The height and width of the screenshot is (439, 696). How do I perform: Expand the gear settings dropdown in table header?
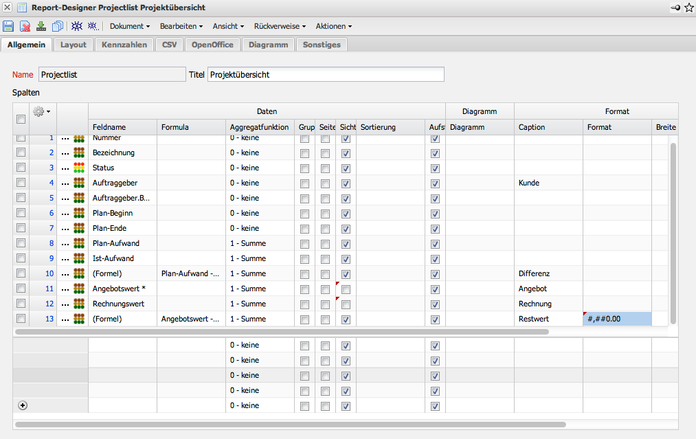(43, 111)
